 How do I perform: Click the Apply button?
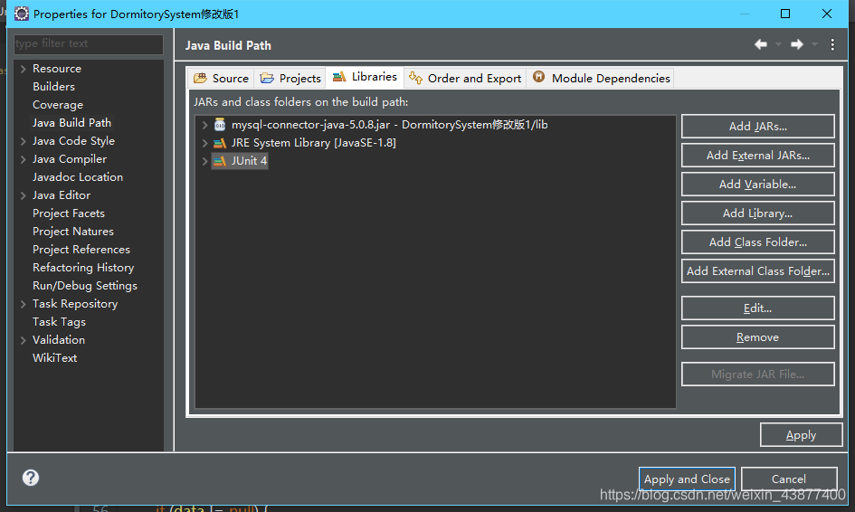coord(801,435)
